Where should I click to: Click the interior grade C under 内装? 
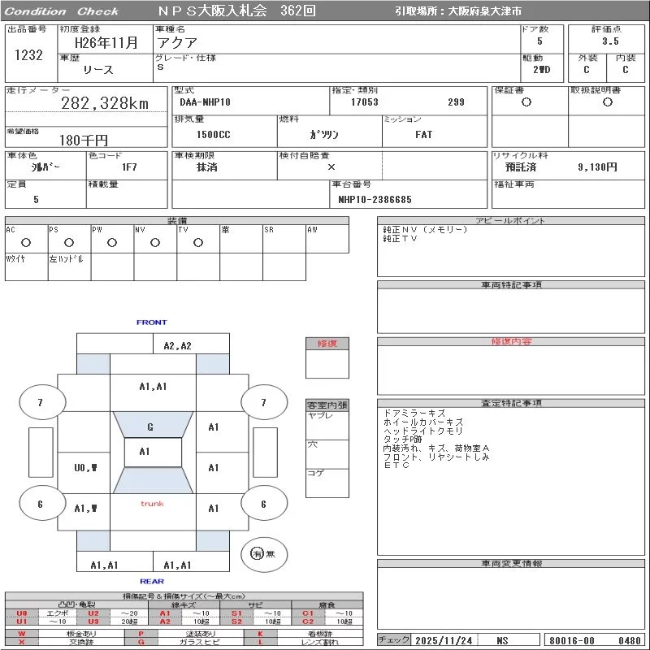(x=626, y=70)
